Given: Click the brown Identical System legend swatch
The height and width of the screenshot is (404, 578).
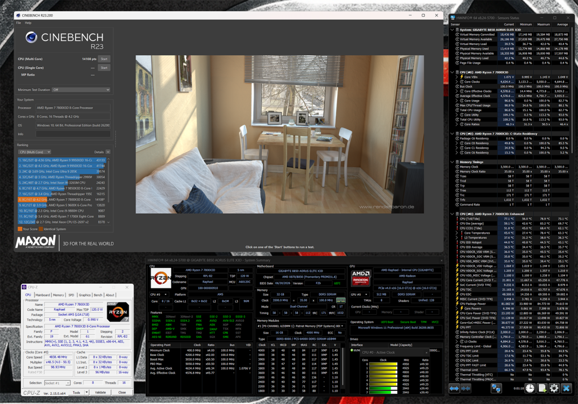Looking at the screenshot, I should click(x=41, y=229).
